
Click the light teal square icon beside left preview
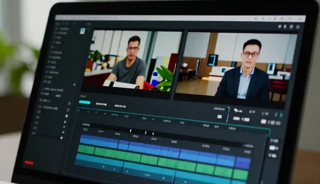tap(82, 31)
